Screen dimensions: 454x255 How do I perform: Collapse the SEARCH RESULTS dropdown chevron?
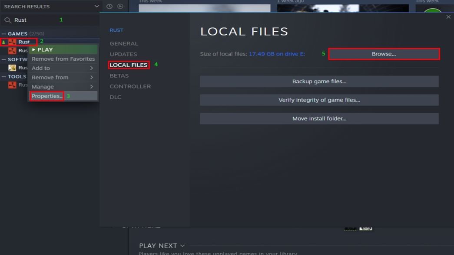(x=96, y=6)
